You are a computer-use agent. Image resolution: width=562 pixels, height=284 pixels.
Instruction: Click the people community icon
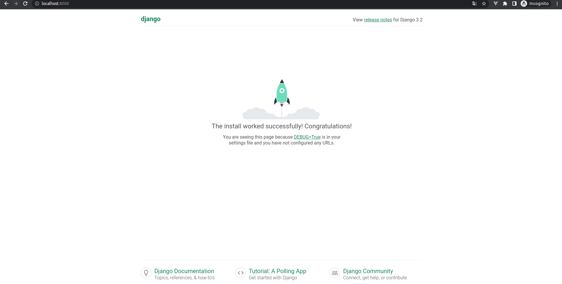[x=335, y=273]
